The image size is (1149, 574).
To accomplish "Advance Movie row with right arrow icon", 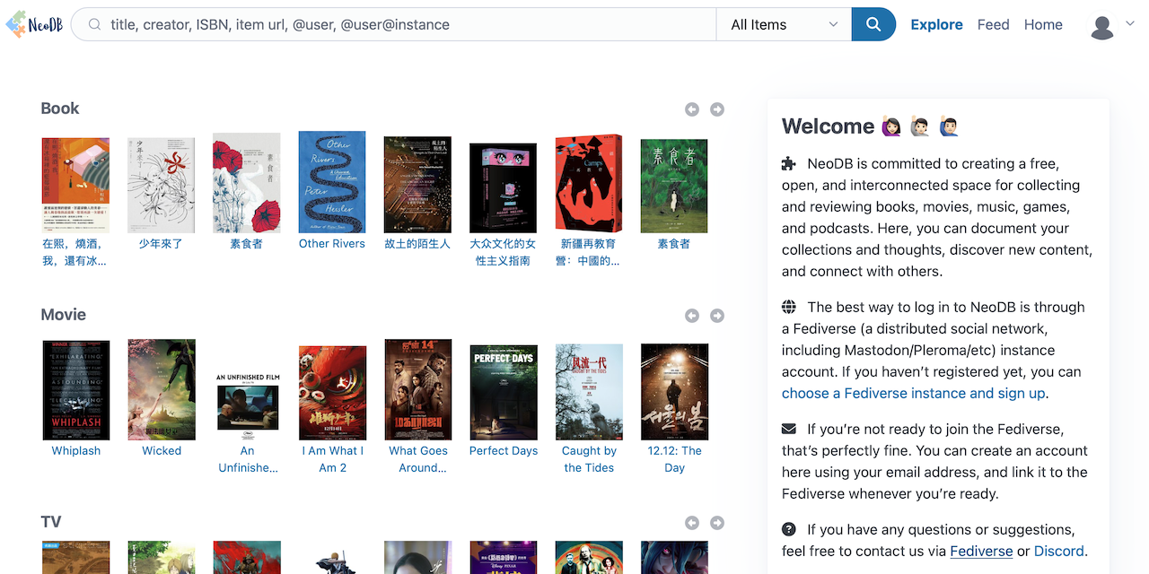I will (717, 316).
